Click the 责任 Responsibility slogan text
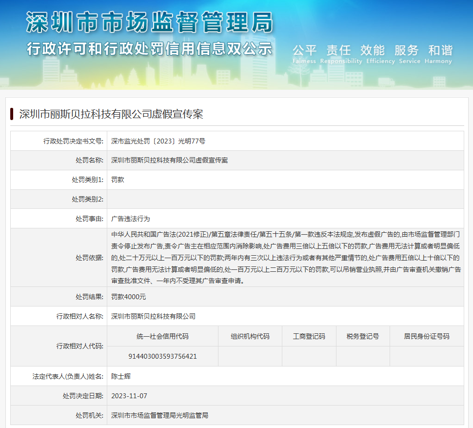The image size is (473, 428). click(341, 54)
